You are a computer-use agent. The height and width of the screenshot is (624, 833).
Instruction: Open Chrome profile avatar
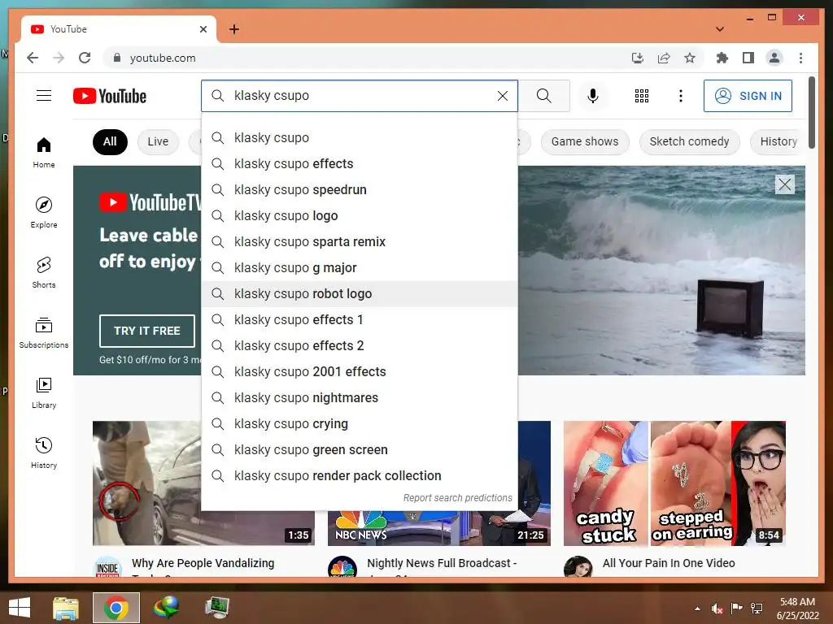[774, 58]
